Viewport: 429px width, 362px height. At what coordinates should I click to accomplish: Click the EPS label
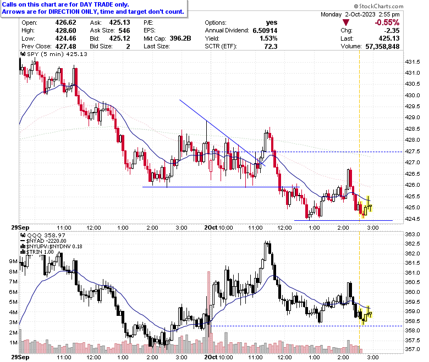[x=150, y=30]
